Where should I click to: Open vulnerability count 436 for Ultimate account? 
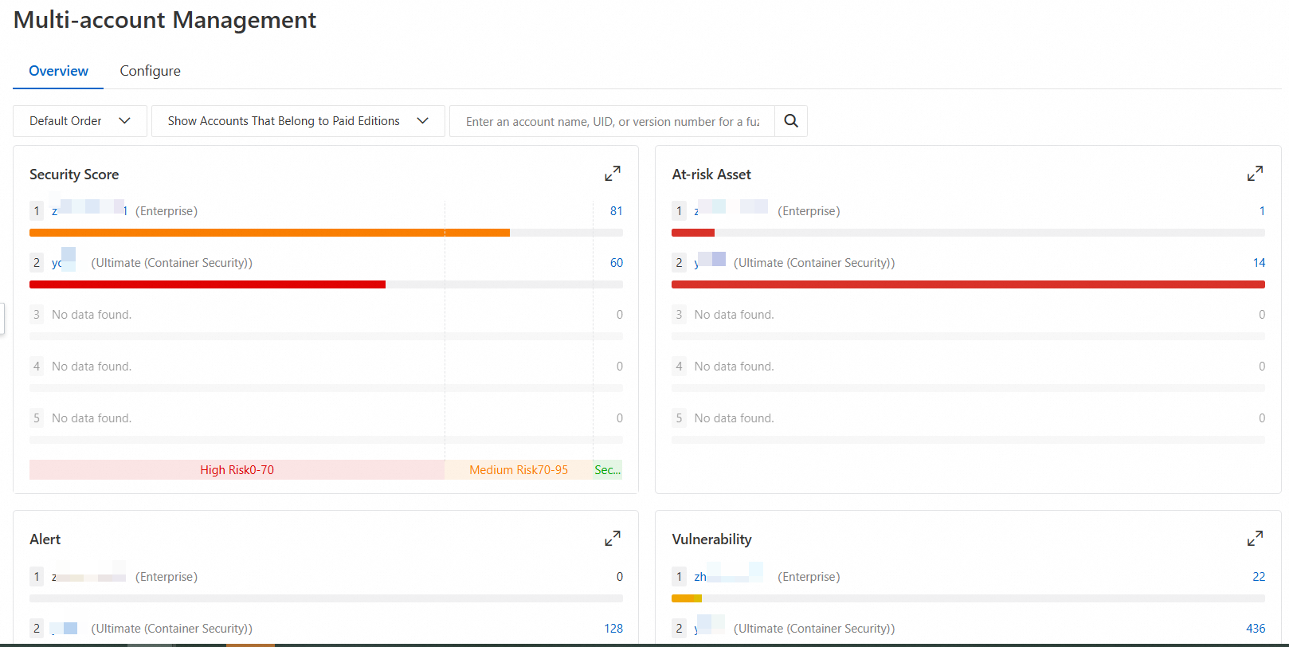coord(1256,629)
